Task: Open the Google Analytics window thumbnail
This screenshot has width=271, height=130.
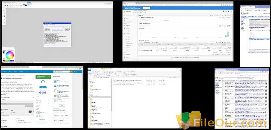Action: [178, 31]
